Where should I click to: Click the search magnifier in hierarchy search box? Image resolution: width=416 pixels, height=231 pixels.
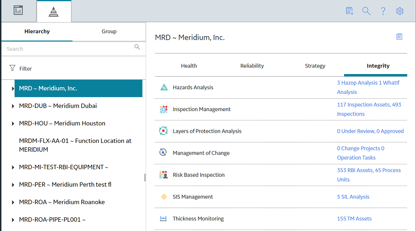(x=137, y=47)
